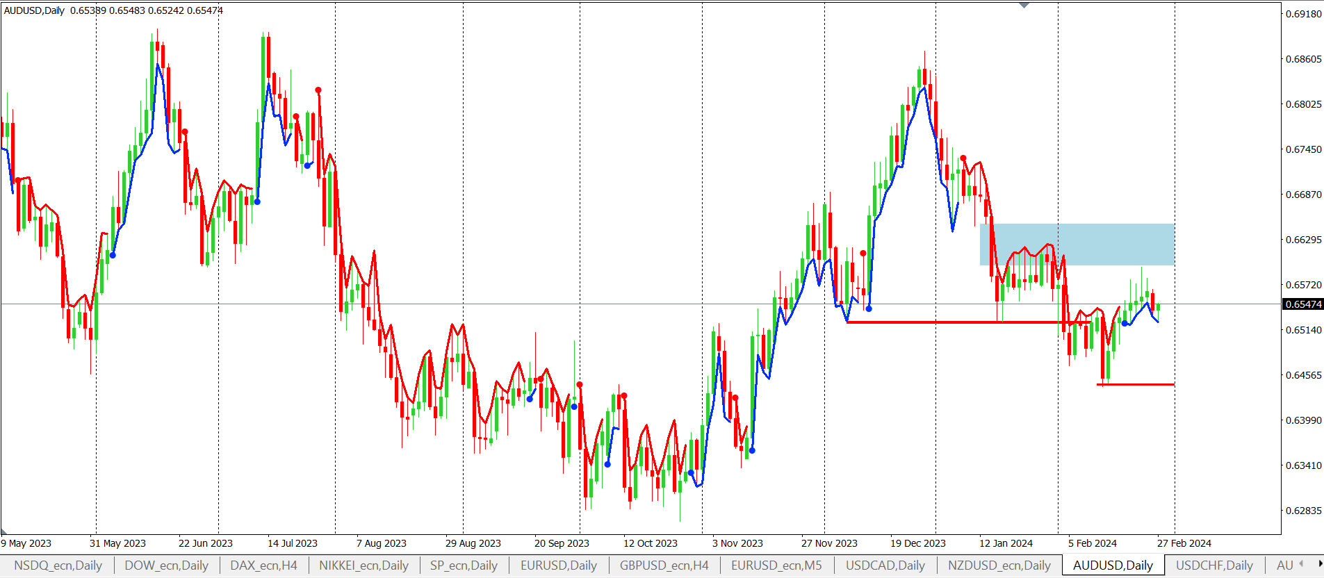The width and height of the screenshot is (1324, 578).
Task: Click the 12 Oct 2023 date label
Action: (x=651, y=543)
